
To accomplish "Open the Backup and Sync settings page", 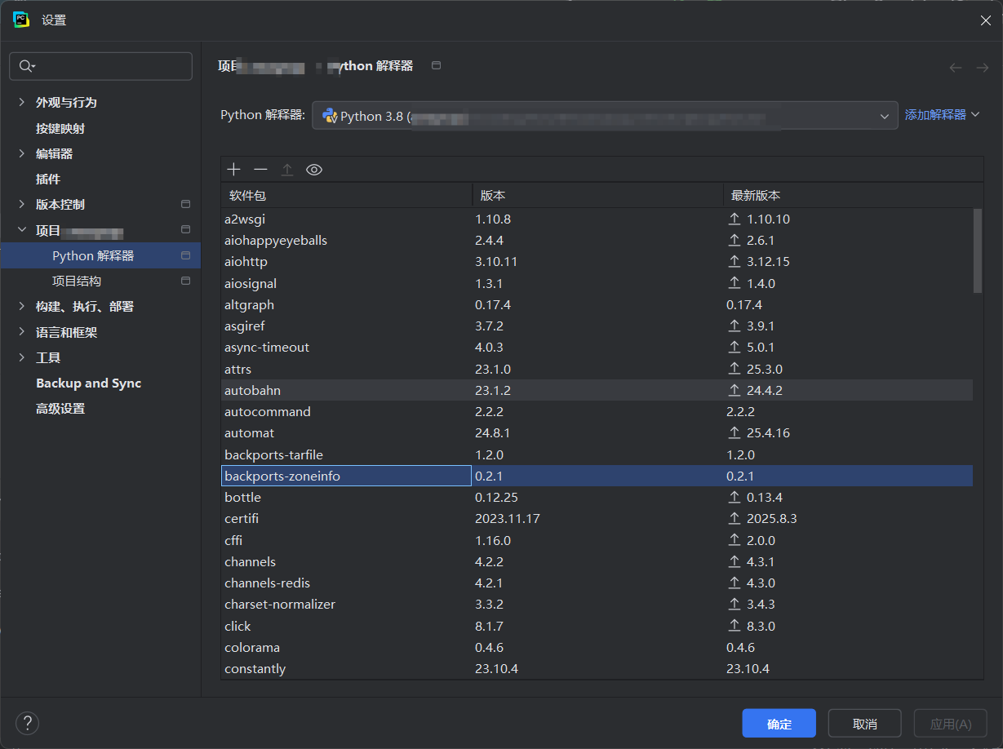I will (88, 383).
